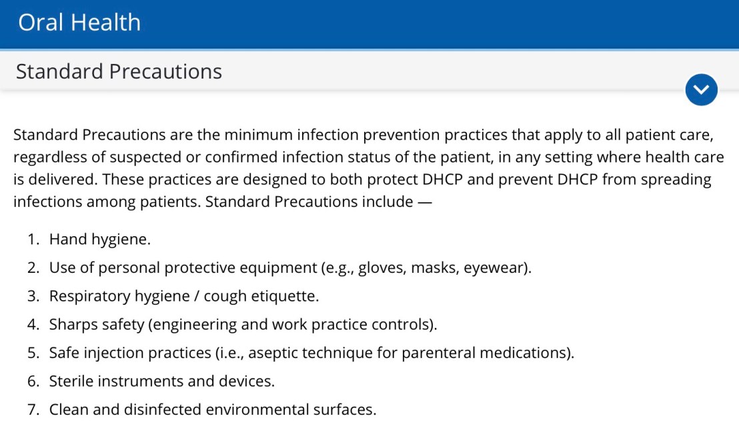
Task: Click the "Oral Health" header title
Action: click(79, 23)
